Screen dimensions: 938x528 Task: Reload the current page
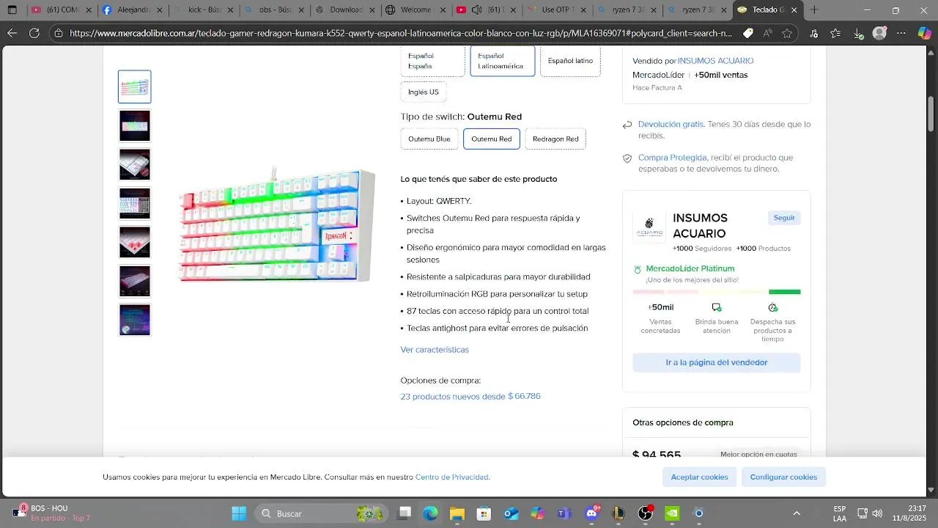(x=34, y=33)
